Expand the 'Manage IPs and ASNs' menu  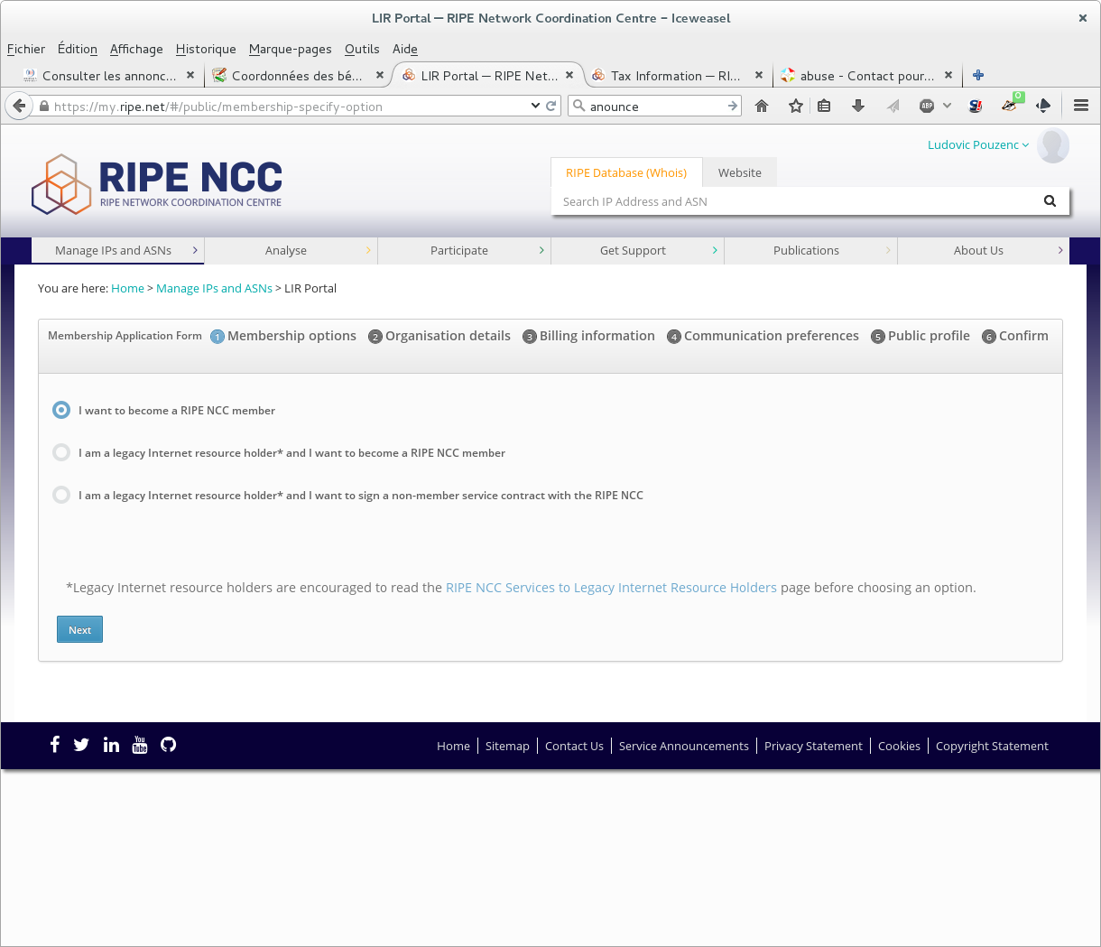[118, 251]
